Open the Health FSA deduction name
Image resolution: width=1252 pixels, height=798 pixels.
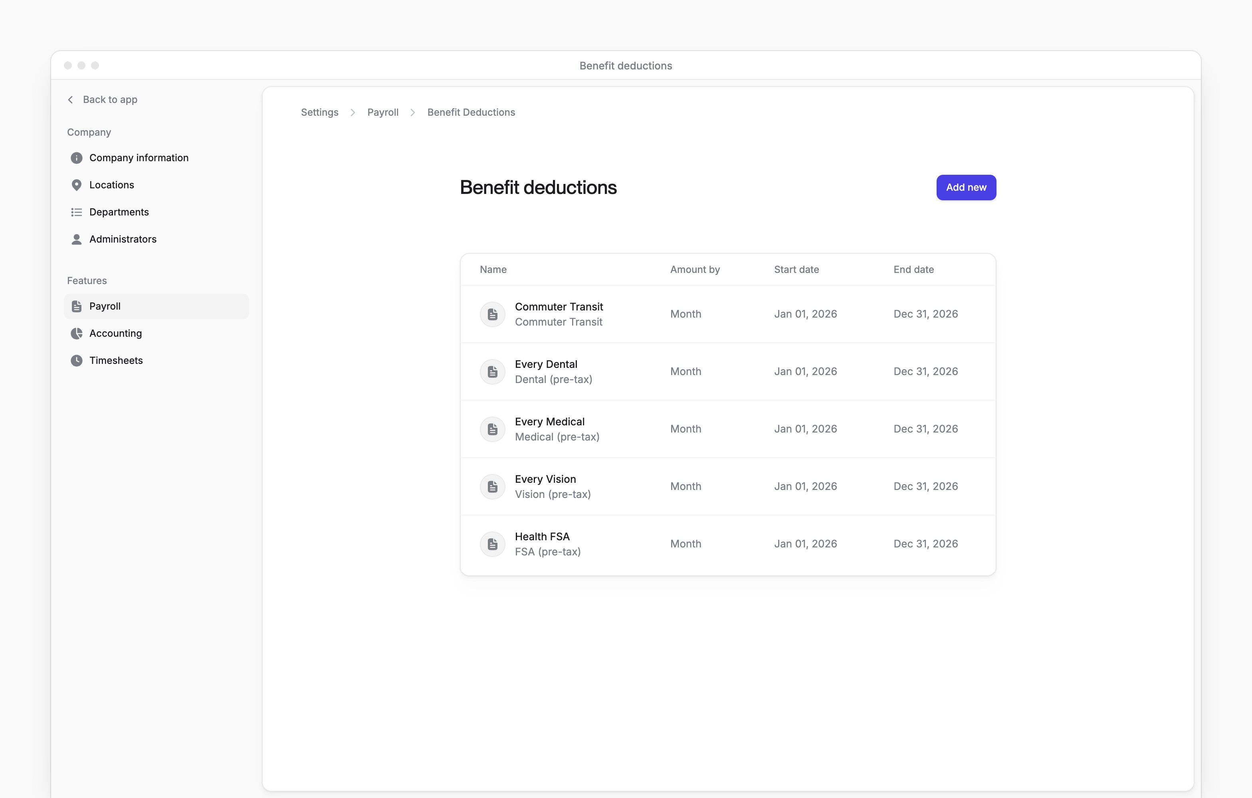(542, 537)
